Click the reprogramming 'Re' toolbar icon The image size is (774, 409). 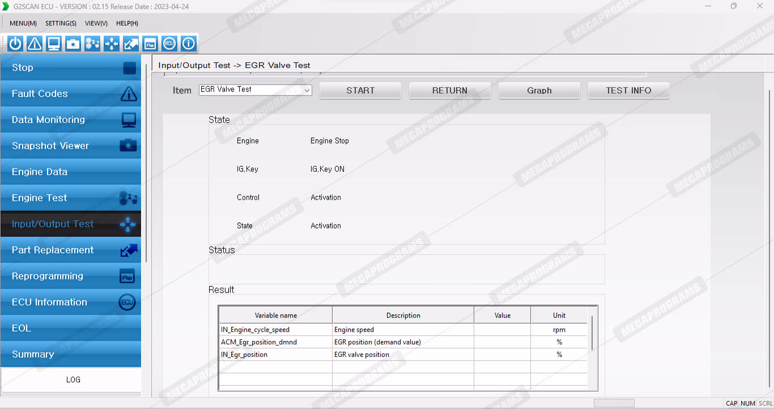(x=150, y=44)
